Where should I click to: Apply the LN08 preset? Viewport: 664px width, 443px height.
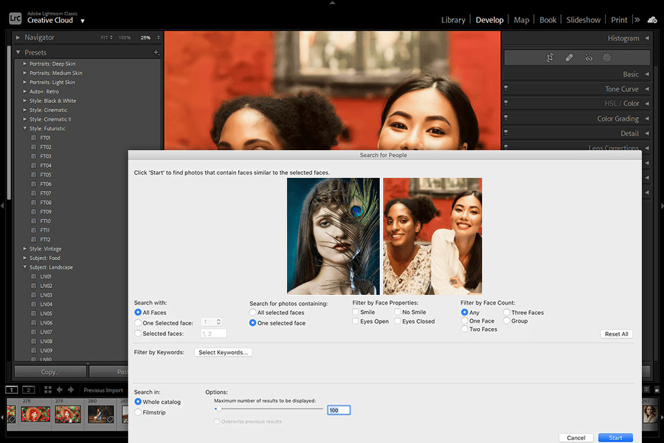(x=46, y=341)
